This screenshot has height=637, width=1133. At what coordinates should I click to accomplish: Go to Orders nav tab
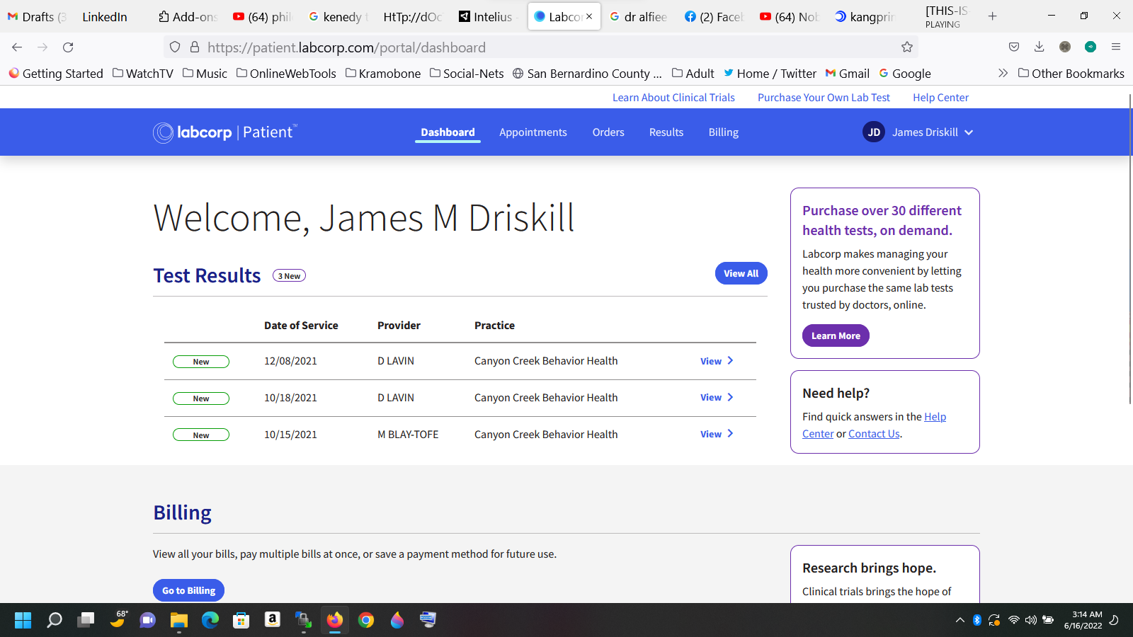tap(608, 132)
